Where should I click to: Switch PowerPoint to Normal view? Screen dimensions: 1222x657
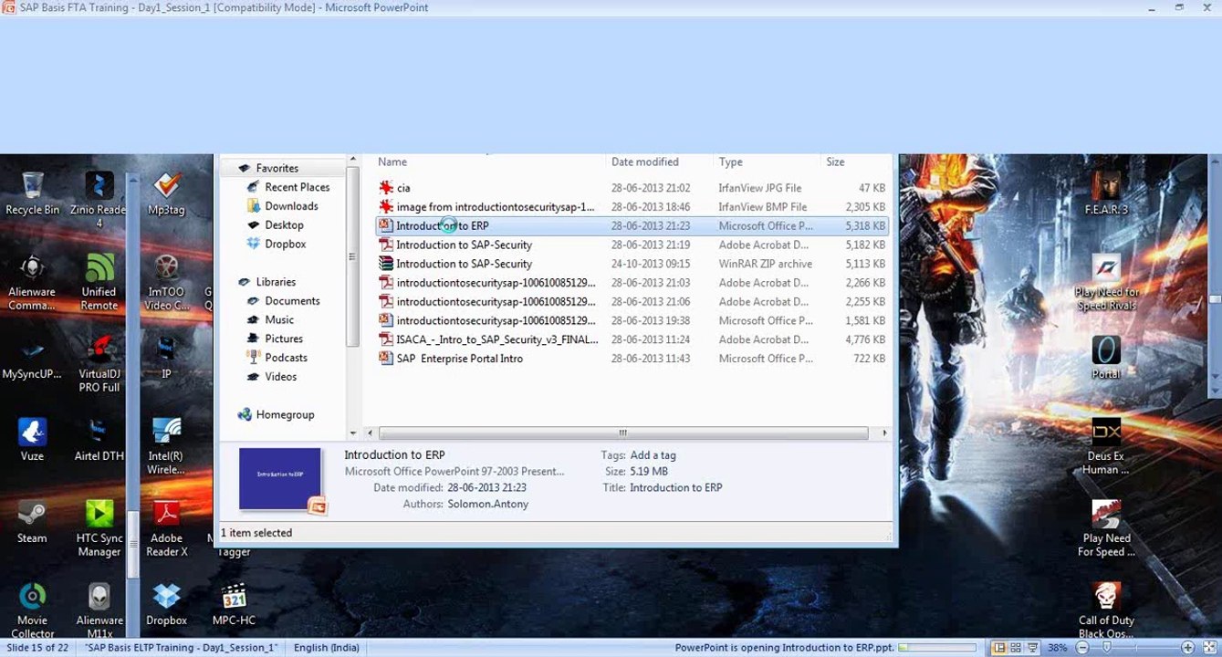[999, 648]
